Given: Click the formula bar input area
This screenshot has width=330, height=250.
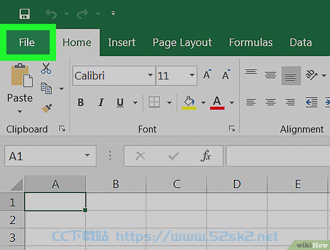Looking at the screenshot, I should tap(278, 156).
